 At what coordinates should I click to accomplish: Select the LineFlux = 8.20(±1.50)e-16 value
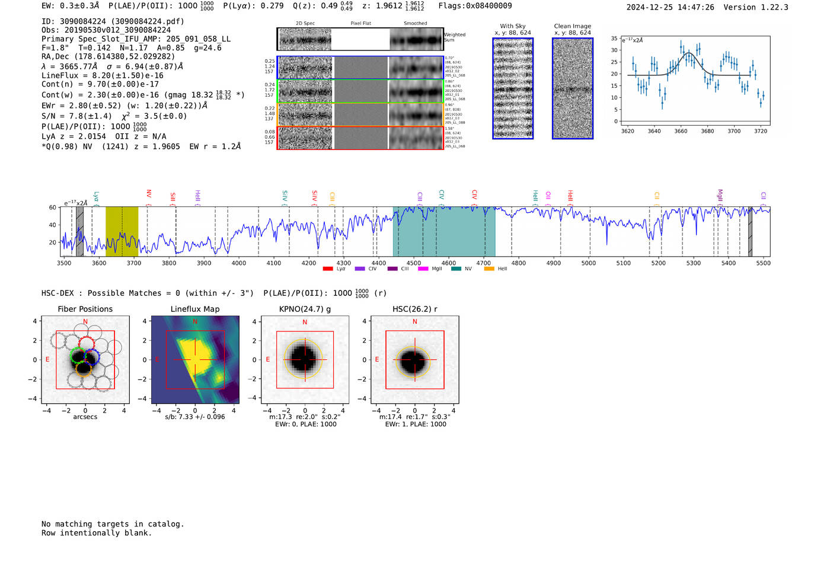pos(103,76)
